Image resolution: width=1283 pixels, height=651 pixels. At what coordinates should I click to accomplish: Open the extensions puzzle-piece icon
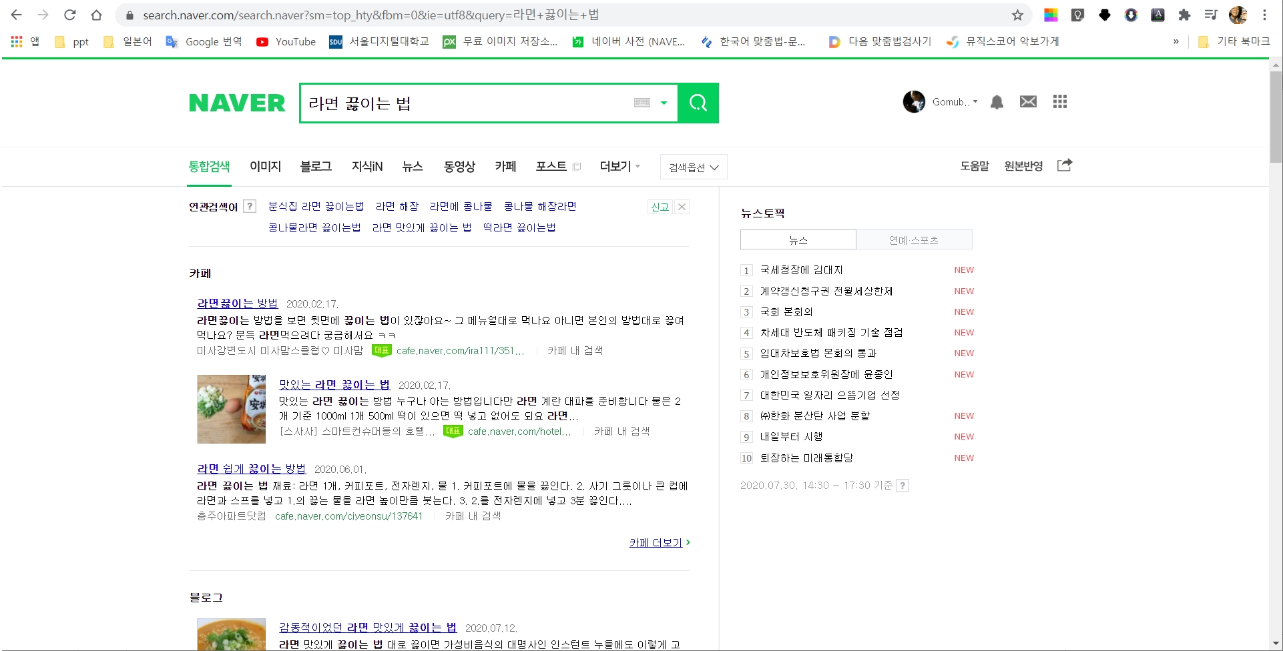pyautogui.click(x=1184, y=15)
